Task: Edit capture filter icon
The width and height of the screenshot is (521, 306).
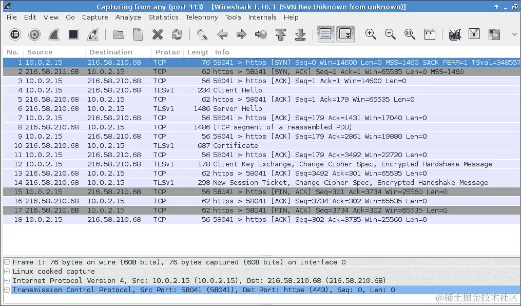Action: click(455, 34)
